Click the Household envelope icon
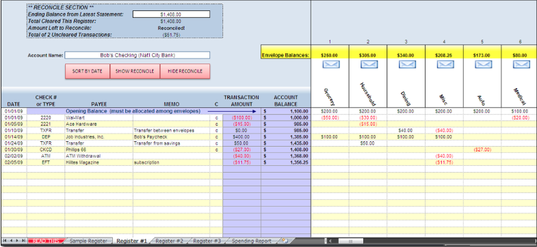537x247 pixels. 369,64
